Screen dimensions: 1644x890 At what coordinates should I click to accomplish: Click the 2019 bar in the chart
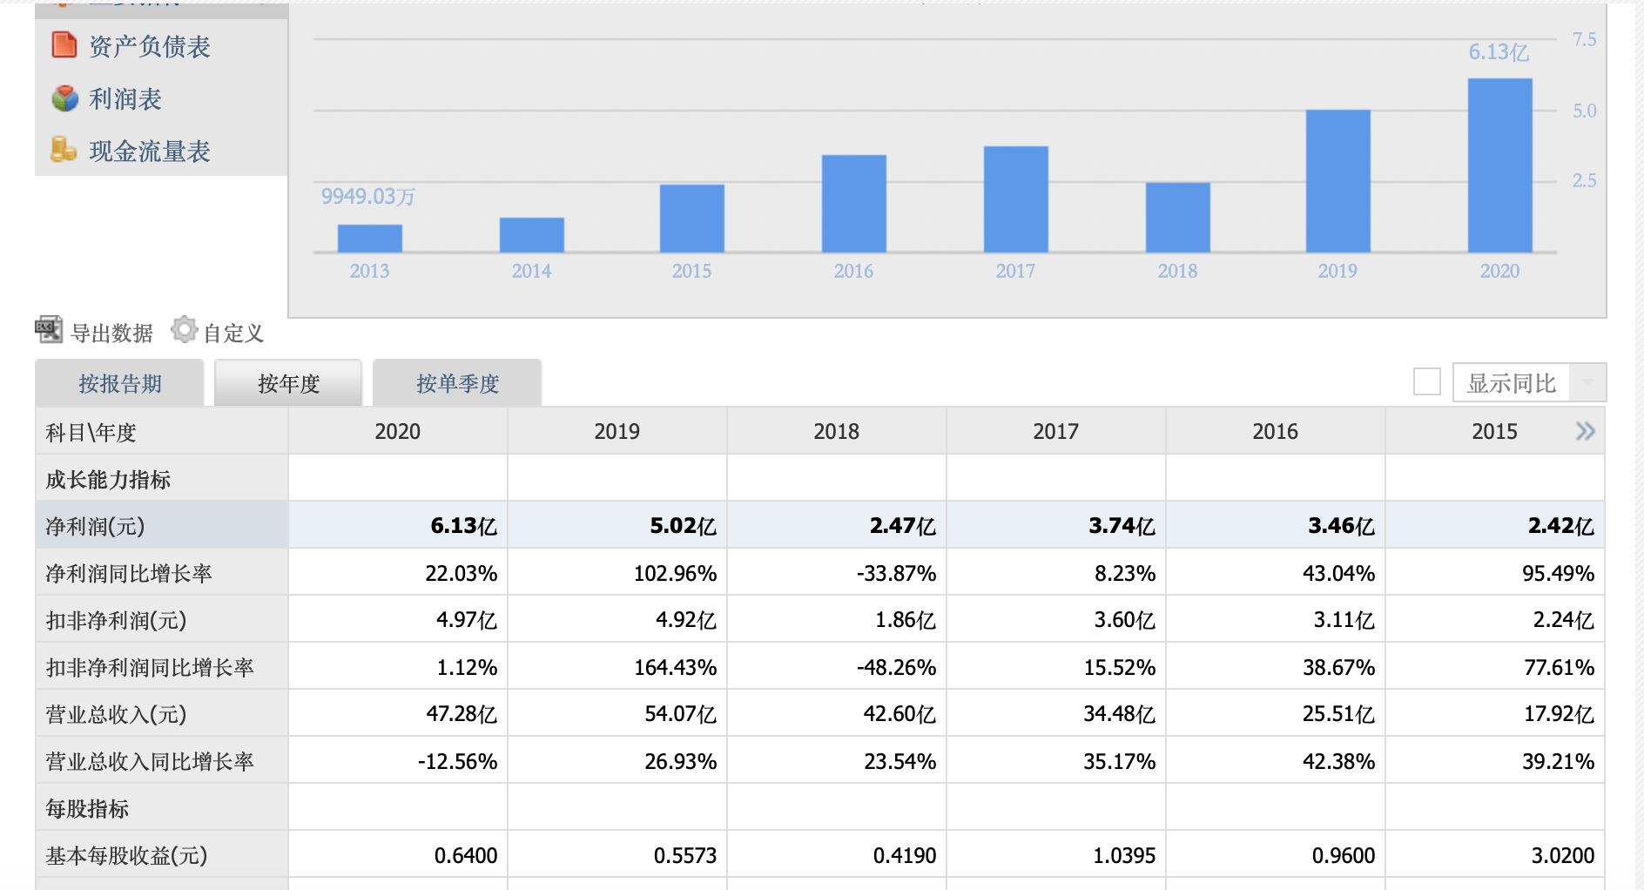coord(1337,181)
